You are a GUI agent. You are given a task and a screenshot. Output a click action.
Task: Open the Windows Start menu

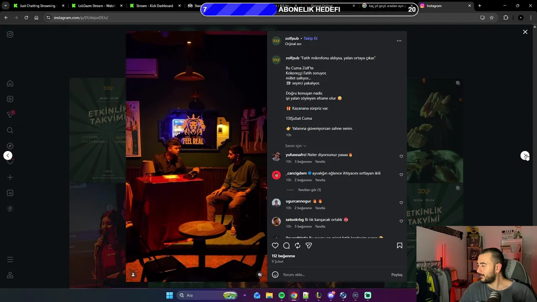pyautogui.click(x=169, y=295)
